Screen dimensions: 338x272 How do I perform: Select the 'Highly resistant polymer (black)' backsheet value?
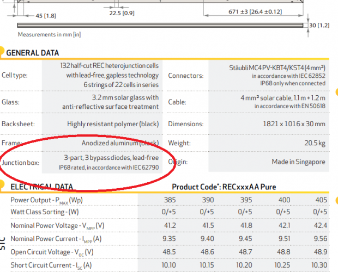[x=113, y=124]
